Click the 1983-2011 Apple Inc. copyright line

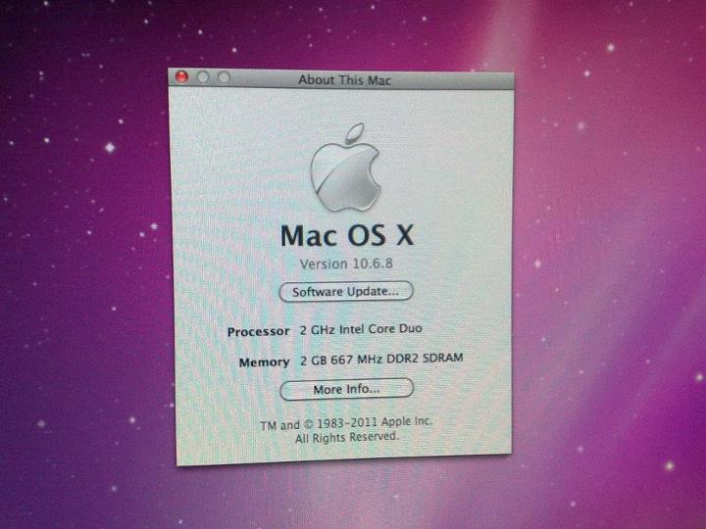[346, 423]
